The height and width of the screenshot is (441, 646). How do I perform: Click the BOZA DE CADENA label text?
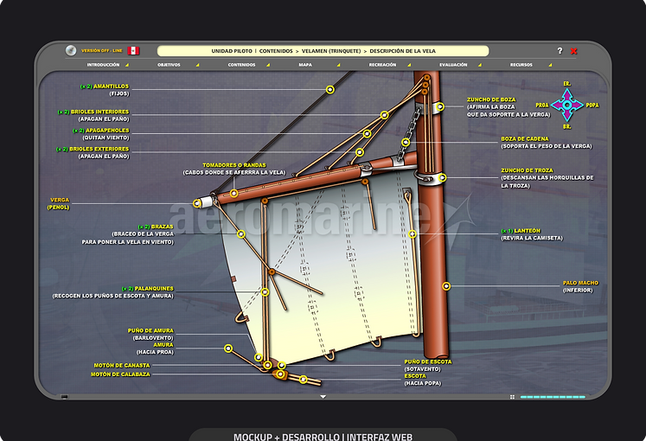tap(525, 139)
